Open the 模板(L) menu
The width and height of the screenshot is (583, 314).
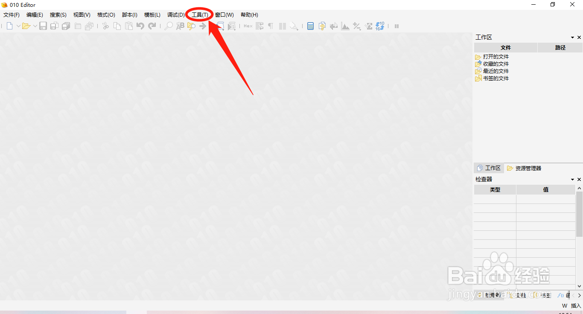152,15
